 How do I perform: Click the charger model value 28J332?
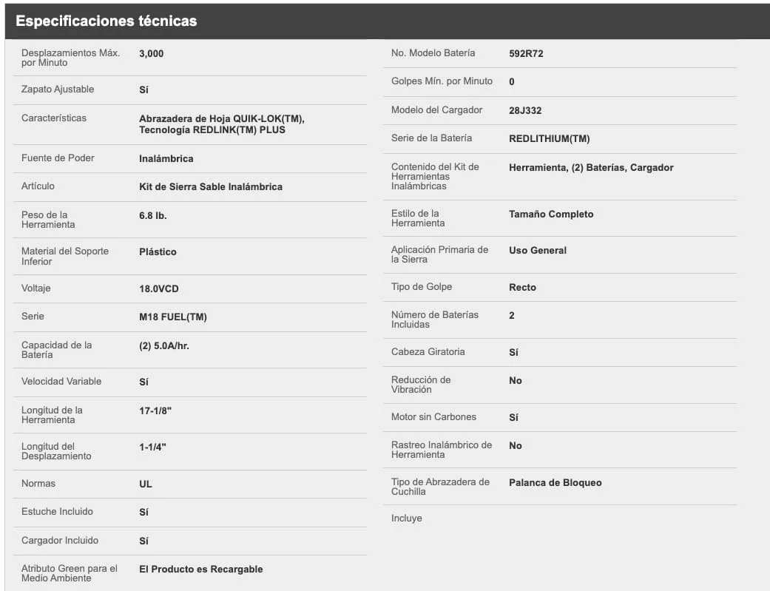[525, 111]
